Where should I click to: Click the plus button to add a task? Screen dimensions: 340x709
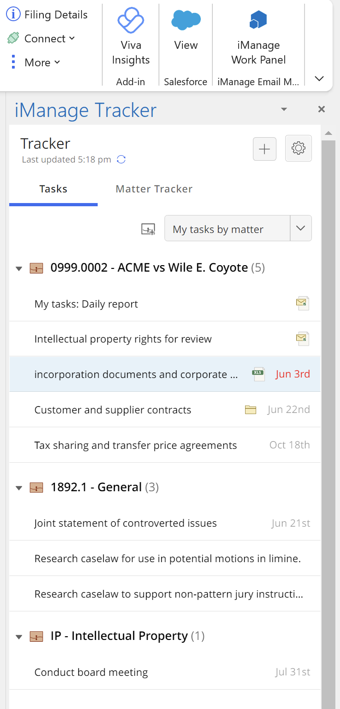click(x=264, y=149)
